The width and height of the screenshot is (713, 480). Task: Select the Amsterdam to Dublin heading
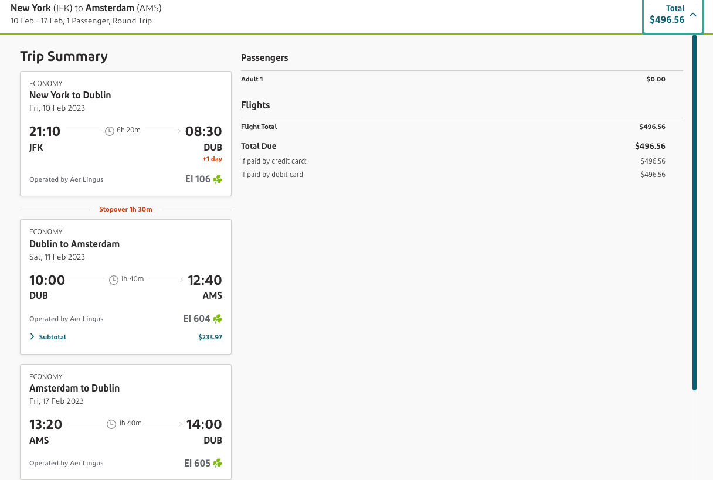[x=74, y=388]
